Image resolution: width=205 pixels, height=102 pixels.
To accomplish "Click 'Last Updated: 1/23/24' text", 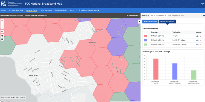I will click(x=176, y=15).
